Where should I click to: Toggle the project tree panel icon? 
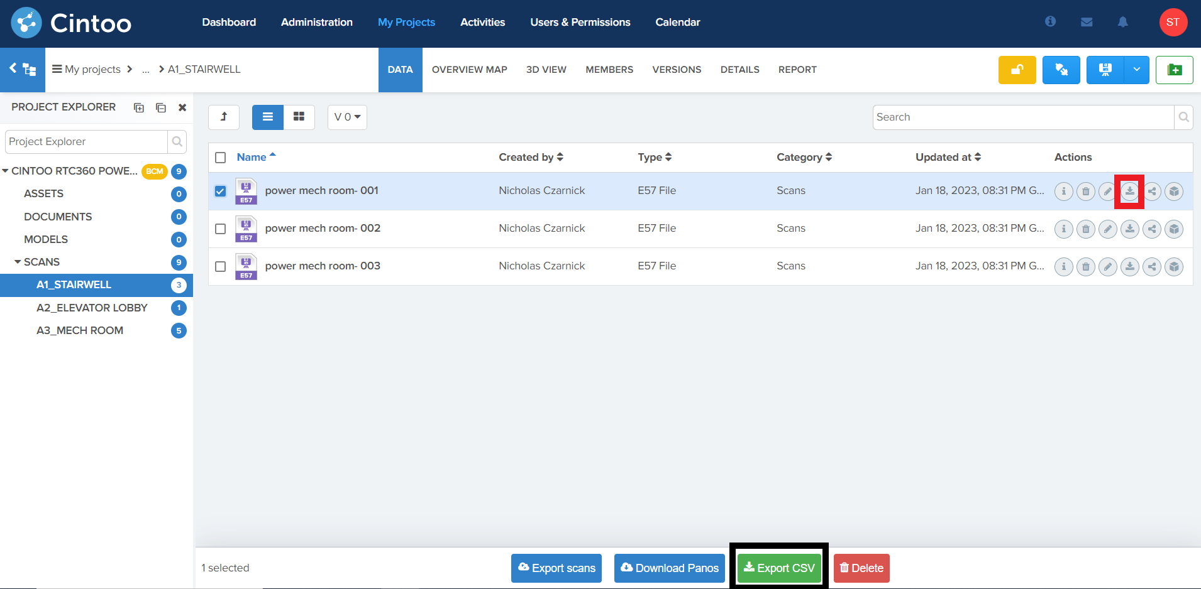pos(23,70)
